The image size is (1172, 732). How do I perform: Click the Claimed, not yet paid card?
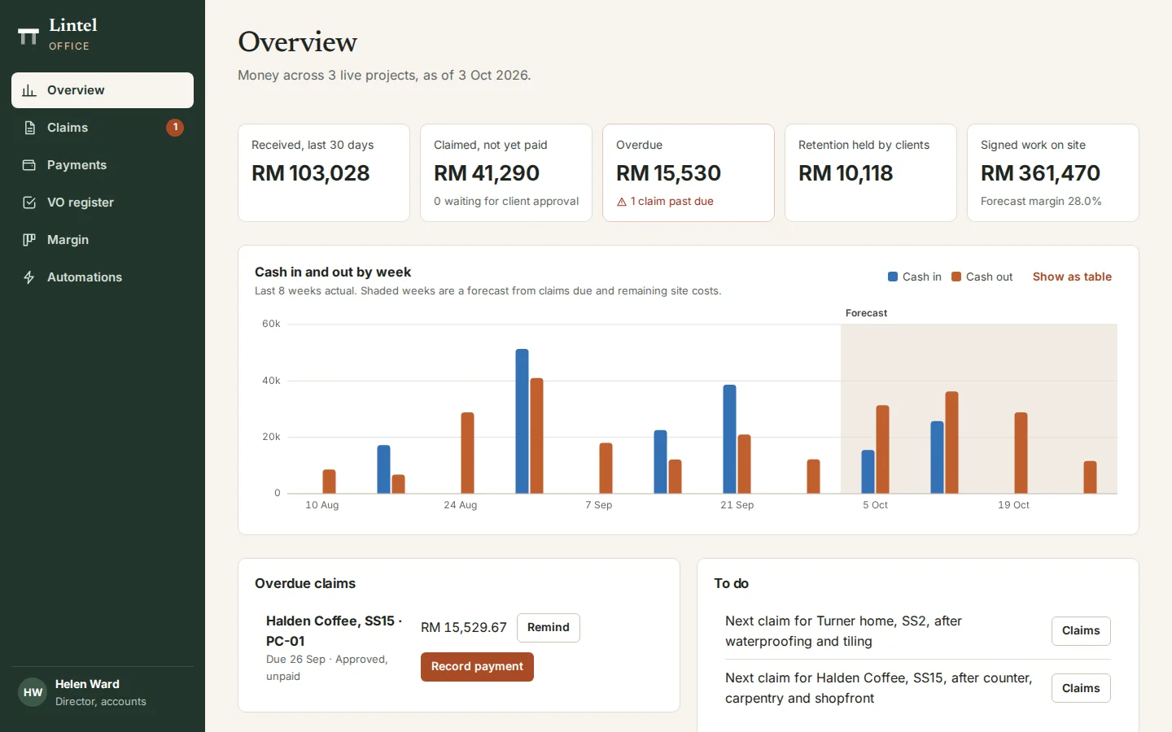click(506, 172)
